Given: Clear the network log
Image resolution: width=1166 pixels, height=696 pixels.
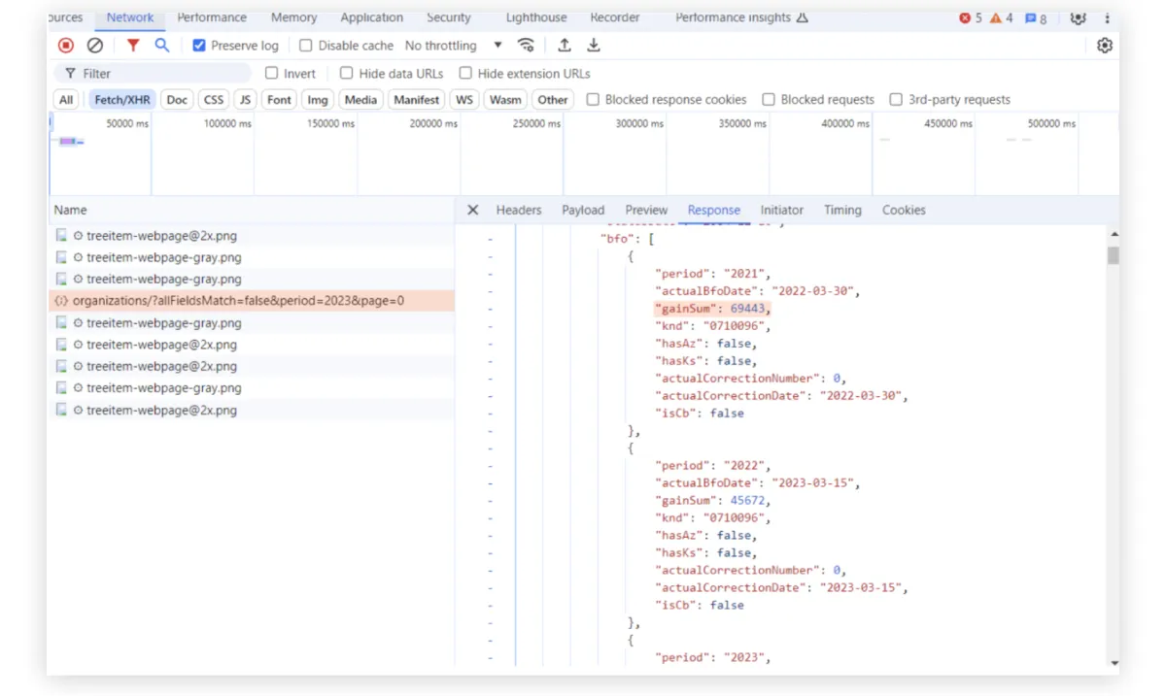Looking at the screenshot, I should (x=94, y=46).
